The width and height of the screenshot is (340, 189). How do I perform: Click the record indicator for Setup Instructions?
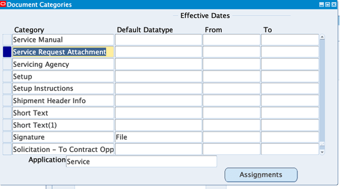[7, 89]
